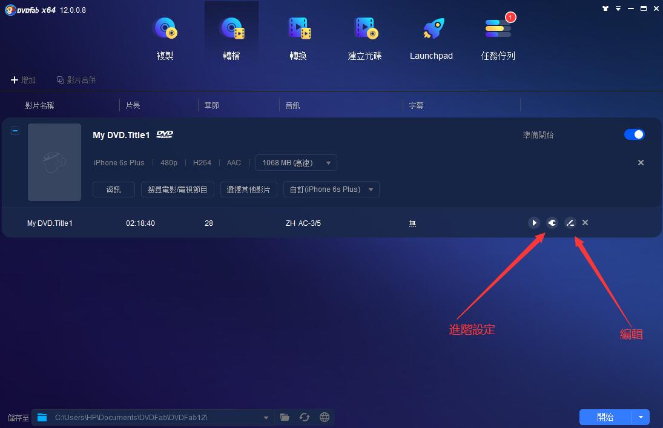
Task: Click 選擇其他影片 button
Action: pos(249,189)
